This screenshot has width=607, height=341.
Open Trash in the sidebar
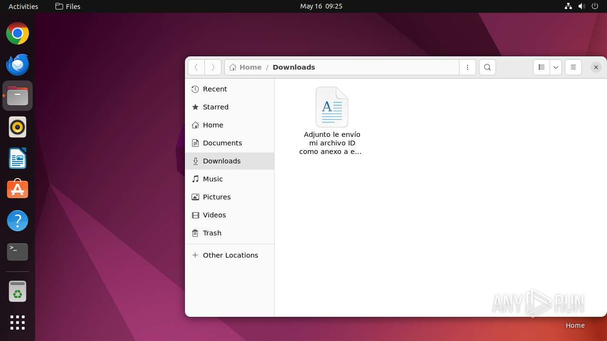(x=230, y=233)
